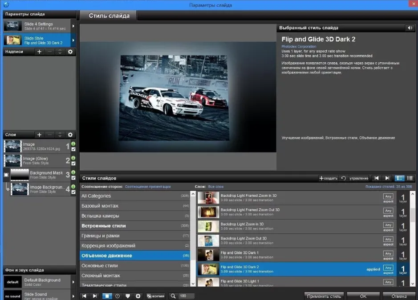The width and height of the screenshot is (418, 300).
Task: Open layer settings gear in Слои panel
Action: click(x=70, y=135)
